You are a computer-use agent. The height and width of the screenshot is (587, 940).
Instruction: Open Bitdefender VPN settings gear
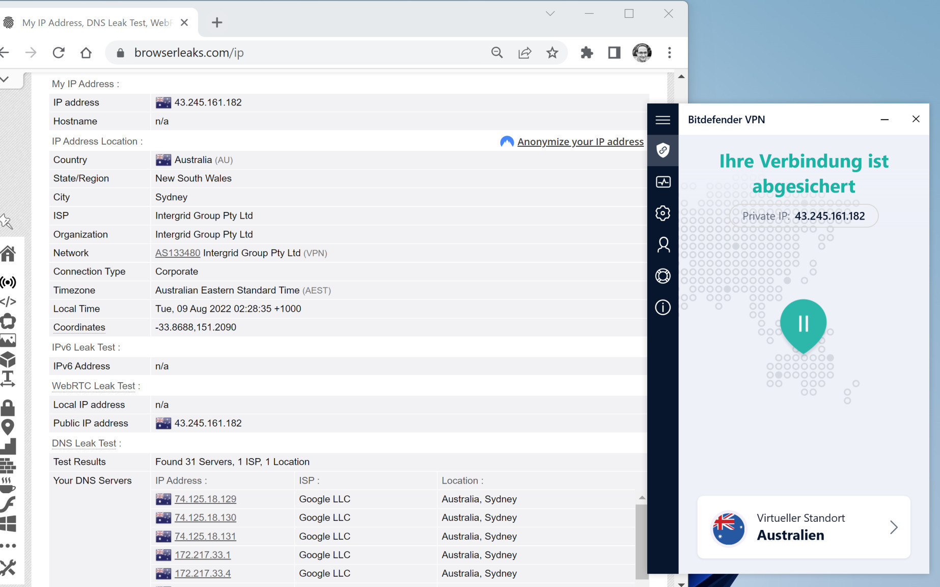tap(663, 213)
